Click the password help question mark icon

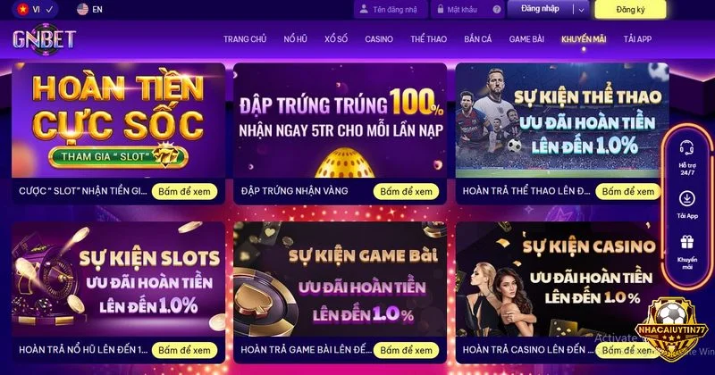point(497,10)
